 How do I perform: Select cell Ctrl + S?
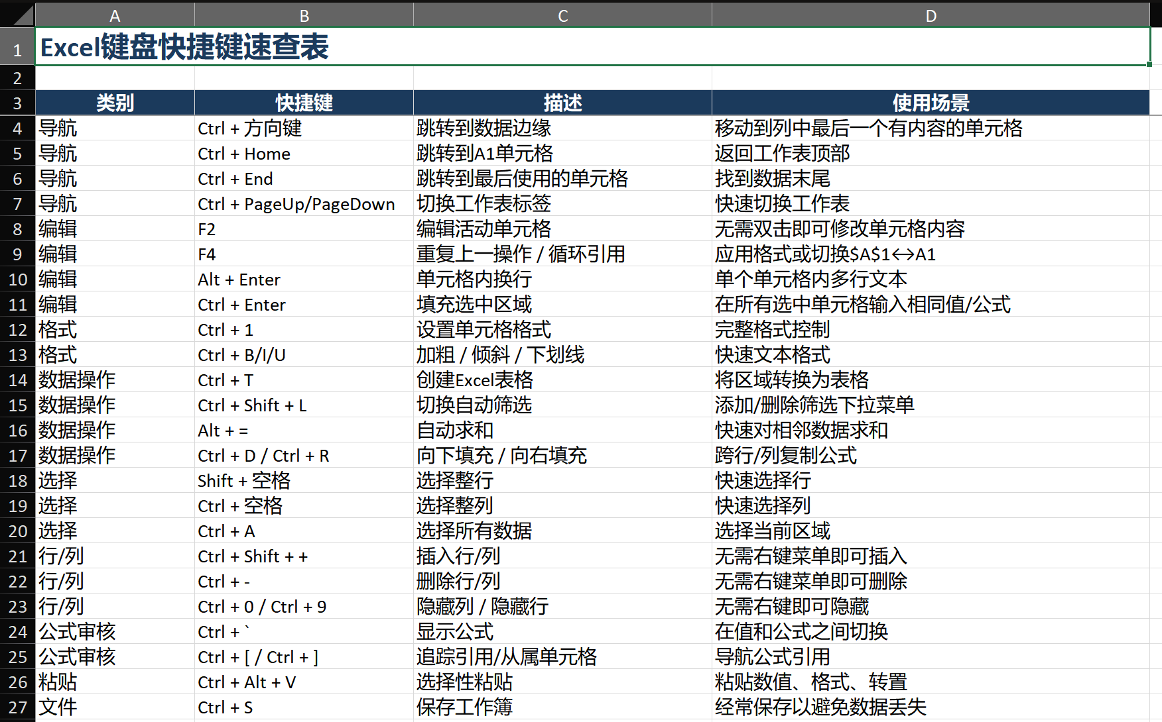click(x=304, y=707)
